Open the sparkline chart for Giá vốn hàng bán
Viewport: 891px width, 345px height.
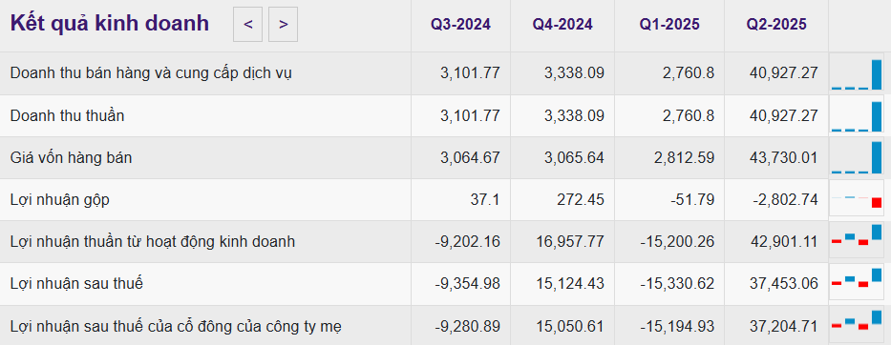[857, 158]
